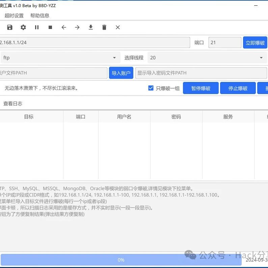Click the help line about 导入目标文件进行爆破

pos(53,201)
